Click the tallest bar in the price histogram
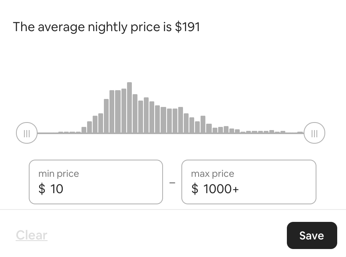 [x=129, y=108]
